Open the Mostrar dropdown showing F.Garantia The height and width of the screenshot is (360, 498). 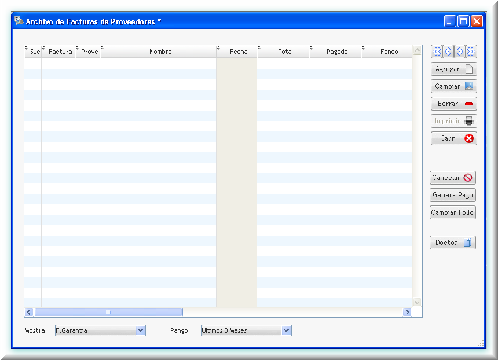coord(100,330)
